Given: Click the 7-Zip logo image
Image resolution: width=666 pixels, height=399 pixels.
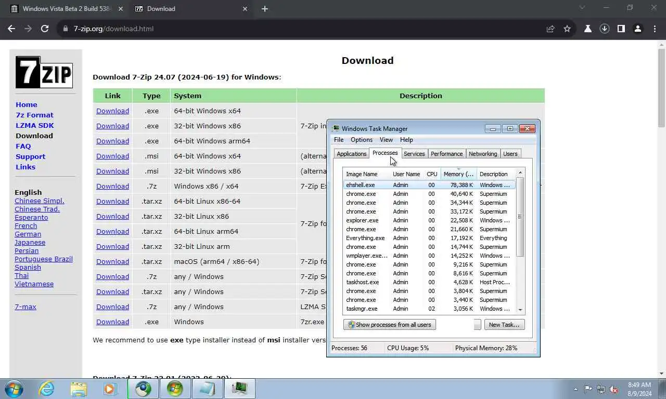Looking at the screenshot, I should tap(44, 72).
